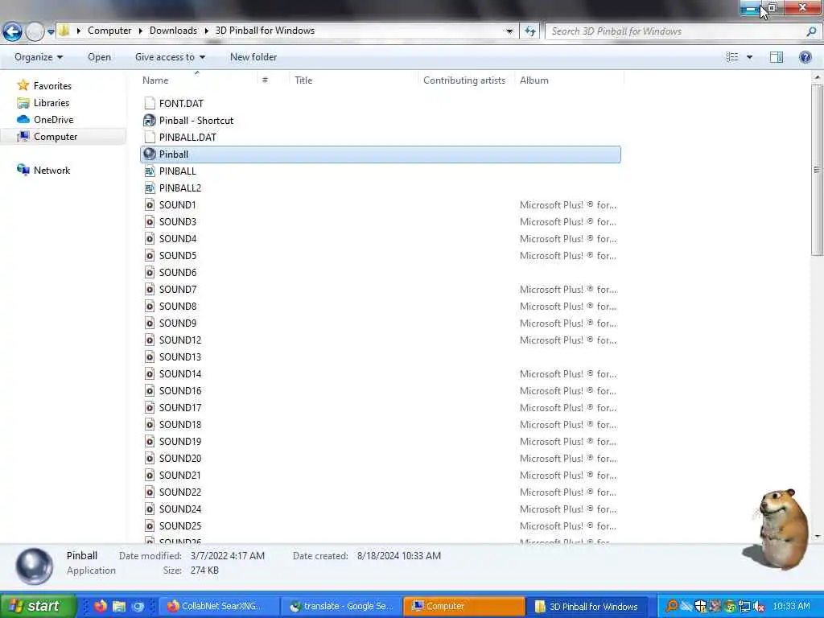This screenshot has width=824, height=618.
Task: Open the Help question mark icon
Action: [805, 57]
